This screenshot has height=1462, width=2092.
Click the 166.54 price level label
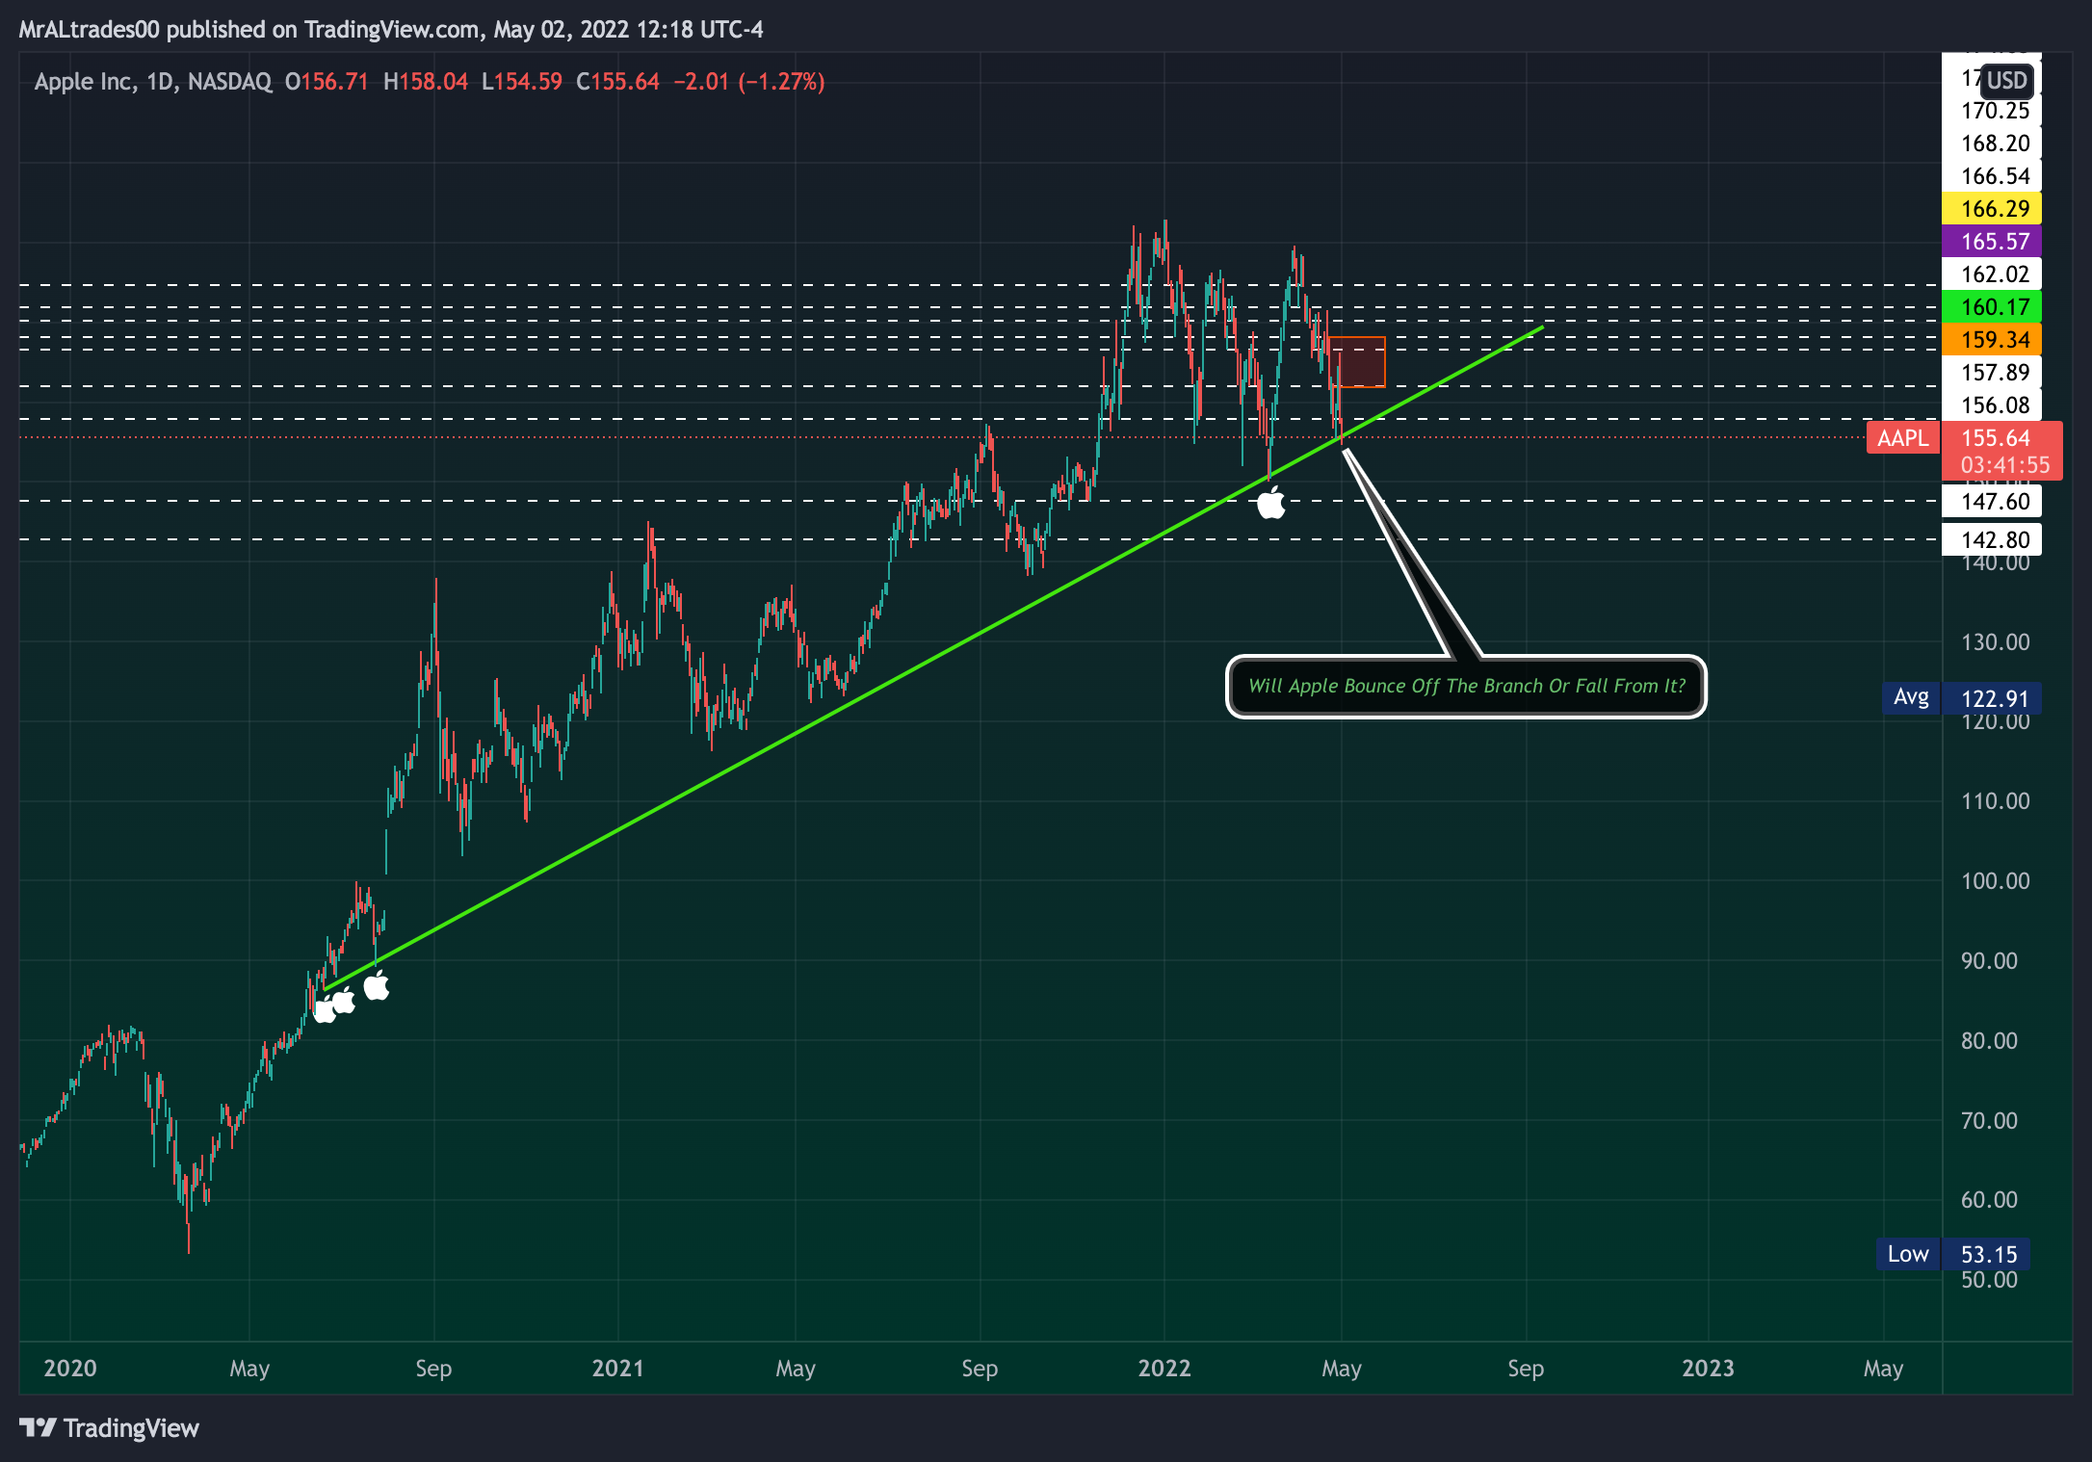tap(1992, 175)
